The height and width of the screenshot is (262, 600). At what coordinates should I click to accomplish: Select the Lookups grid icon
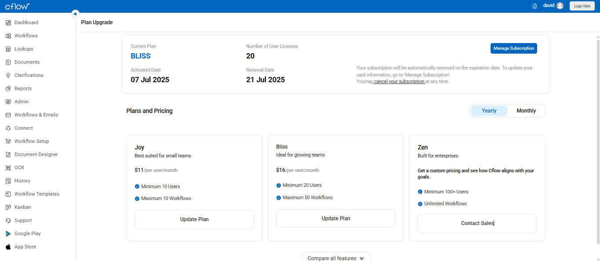[x=8, y=49]
